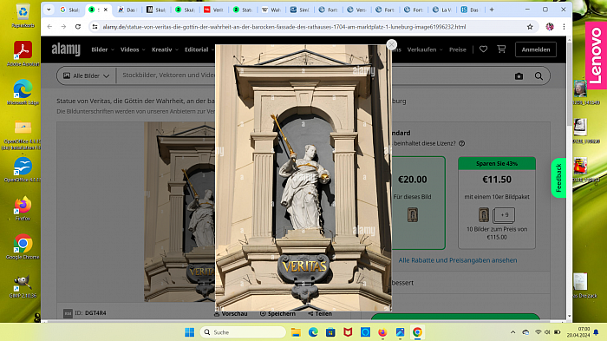The image size is (607, 341).
Task: Open Chrome three-dot menu
Action: click(x=564, y=27)
